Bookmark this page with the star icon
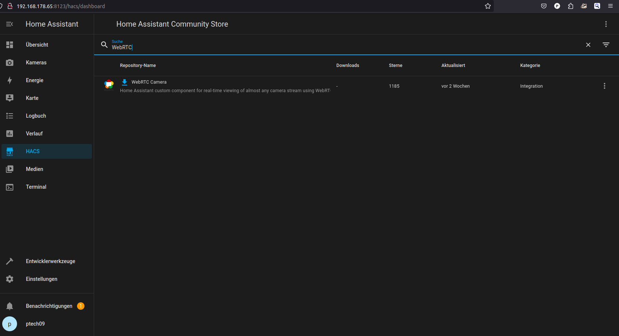 point(487,6)
